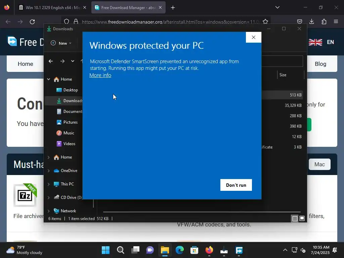Click the Don't run button
This screenshot has height=258, width=344.
[x=236, y=185]
